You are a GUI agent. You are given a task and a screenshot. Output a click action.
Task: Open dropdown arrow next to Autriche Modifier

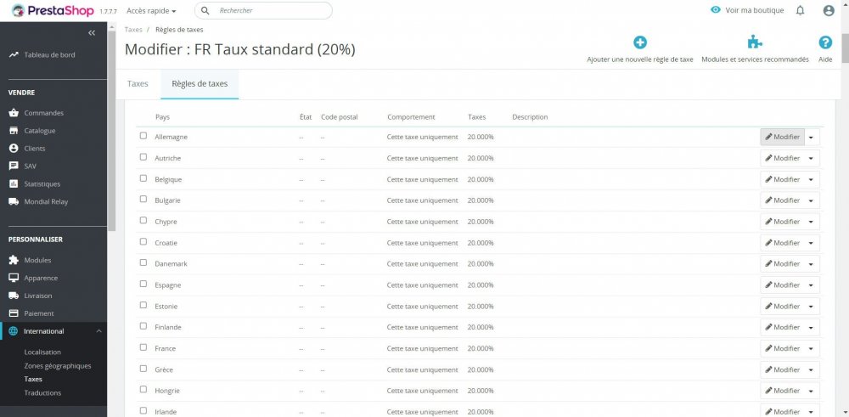point(812,158)
